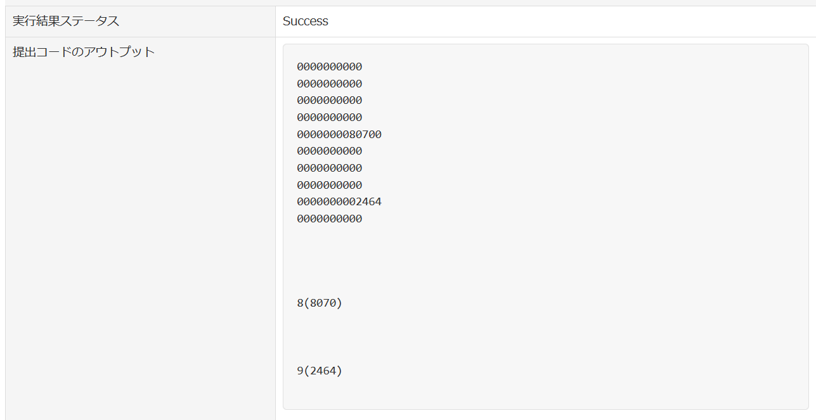The image size is (816, 420).
Task: Click the second output line of zeros
Action: tap(329, 84)
